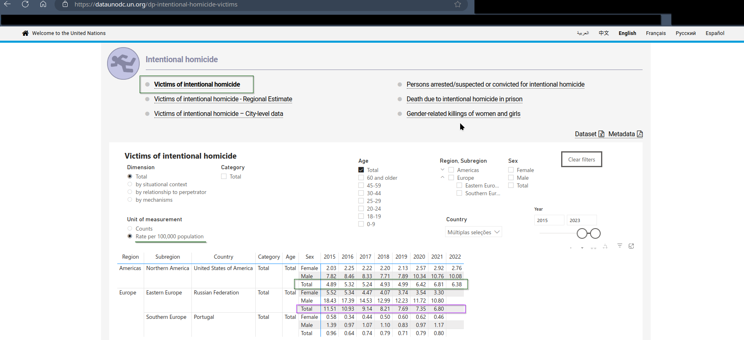Image resolution: width=744 pixels, height=340 pixels.
Task: Switch language to Français
Action: tap(656, 33)
